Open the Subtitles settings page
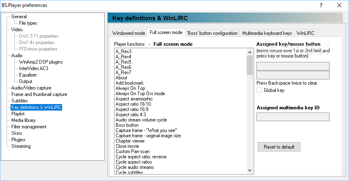This screenshot has height=181, width=349. pyautogui.click(x=19, y=100)
